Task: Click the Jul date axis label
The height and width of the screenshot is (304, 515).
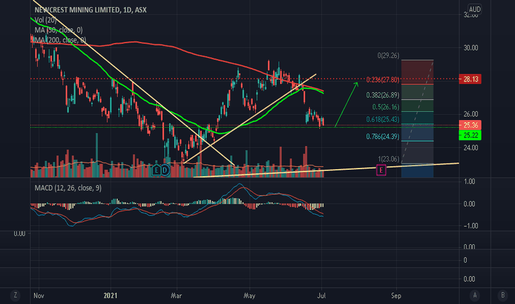Action: click(322, 296)
